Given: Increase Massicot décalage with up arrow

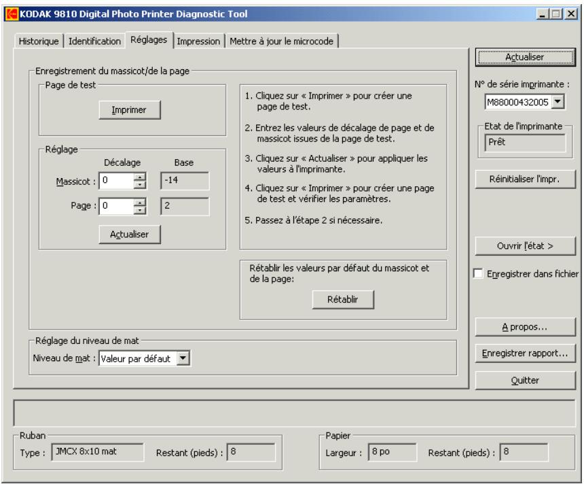Looking at the screenshot, I should (x=140, y=177).
